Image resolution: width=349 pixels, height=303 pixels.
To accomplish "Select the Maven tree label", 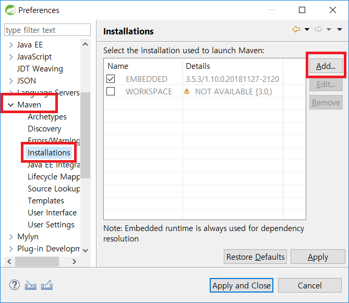I will [29, 104].
